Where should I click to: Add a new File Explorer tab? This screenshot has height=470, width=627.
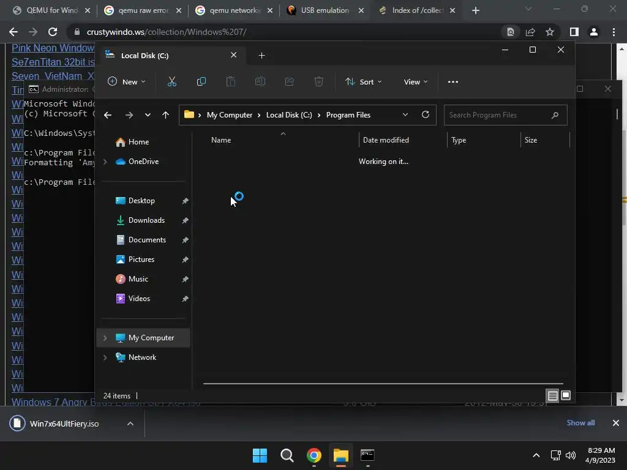(x=261, y=56)
